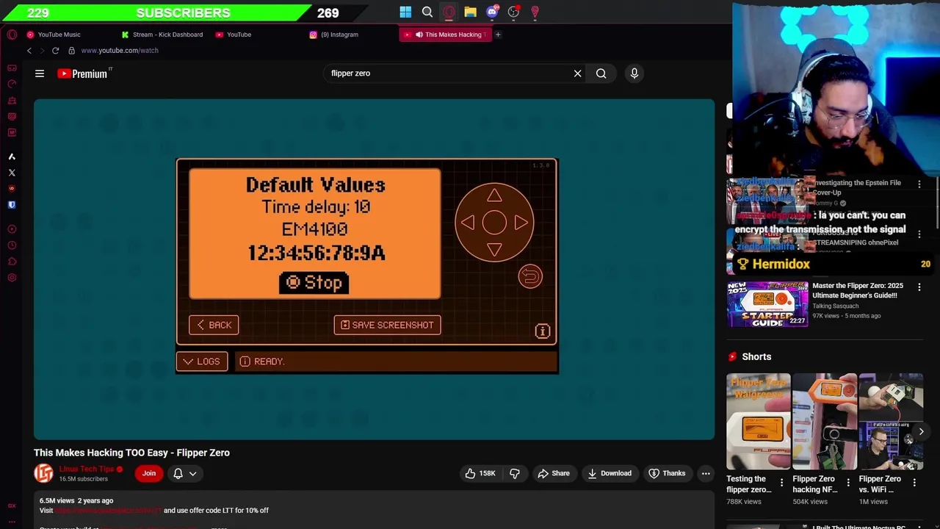
Task: Switch to the YouTube Music tab
Action: (x=59, y=35)
